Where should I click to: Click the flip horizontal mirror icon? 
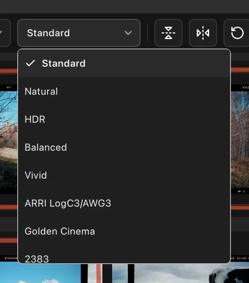[203, 33]
